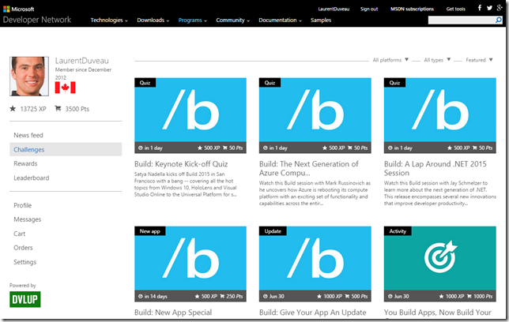Click the '1000 XP 1000 Pts' reward label
Viewport: 509px width, 322px height.
point(466,297)
